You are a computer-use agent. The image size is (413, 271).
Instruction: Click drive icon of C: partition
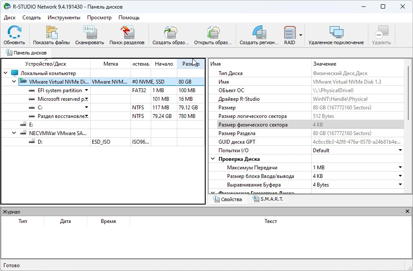pyautogui.click(x=32, y=108)
